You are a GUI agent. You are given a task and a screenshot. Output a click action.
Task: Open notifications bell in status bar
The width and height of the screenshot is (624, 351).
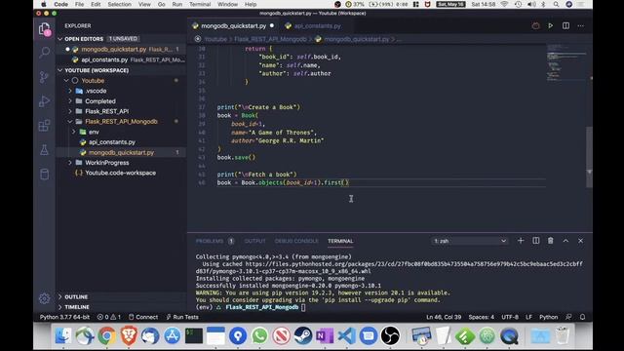tap(582, 317)
